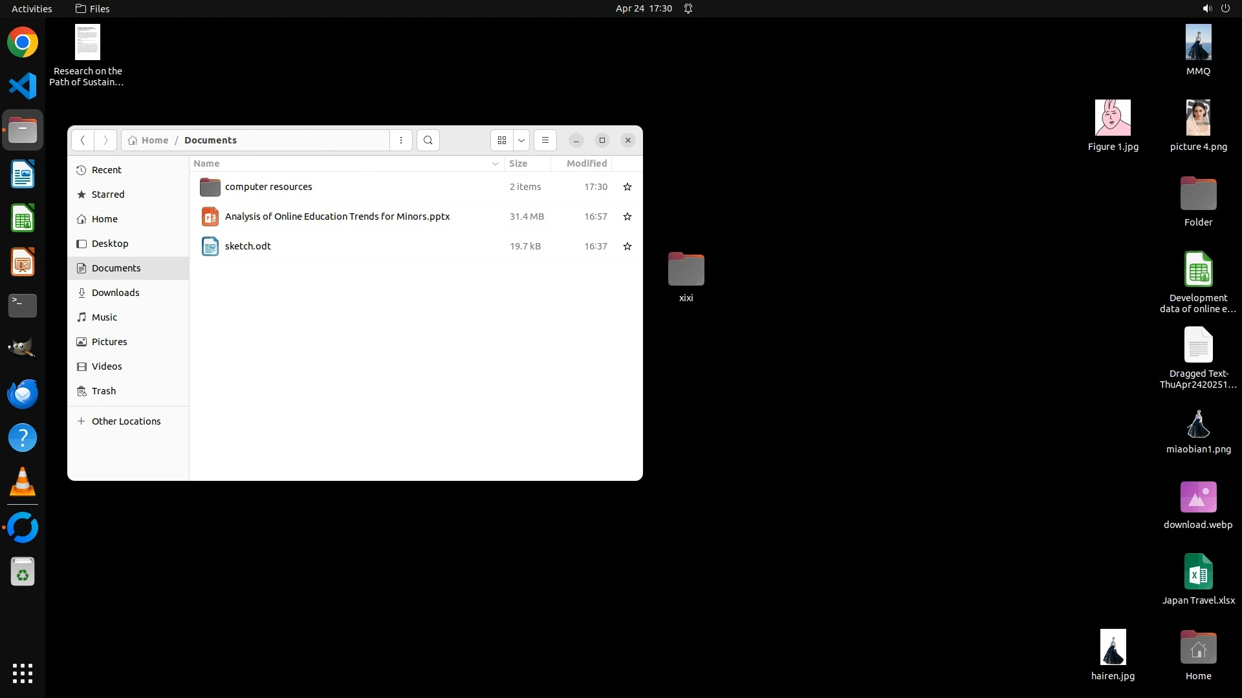Click the back navigation arrow
Screen dimensions: 1242x698
click(x=83, y=140)
